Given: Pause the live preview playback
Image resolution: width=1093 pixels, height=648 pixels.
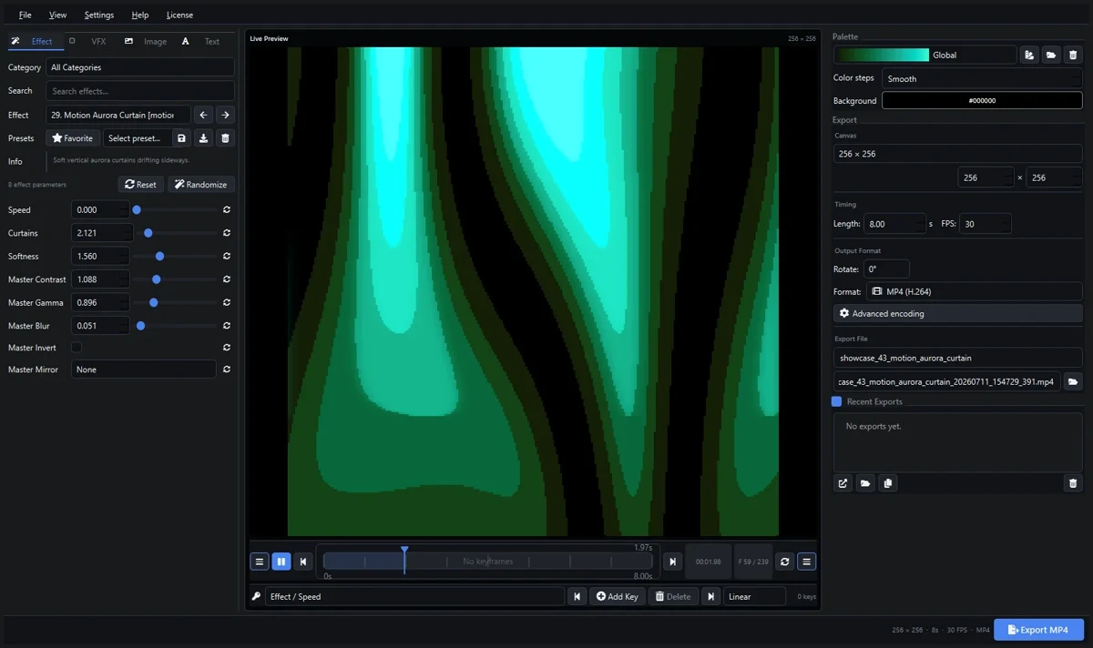Looking at the screenshot, I should coord(281,562).
